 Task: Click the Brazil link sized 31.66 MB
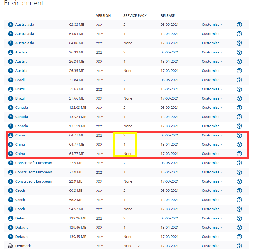(20, 98)
